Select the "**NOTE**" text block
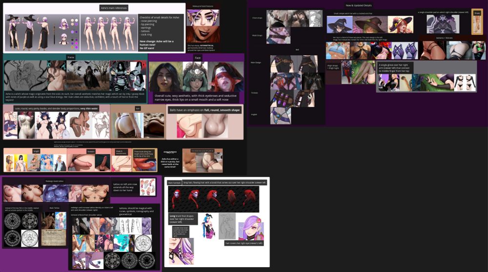488x272 pixels. pos(170,160)
